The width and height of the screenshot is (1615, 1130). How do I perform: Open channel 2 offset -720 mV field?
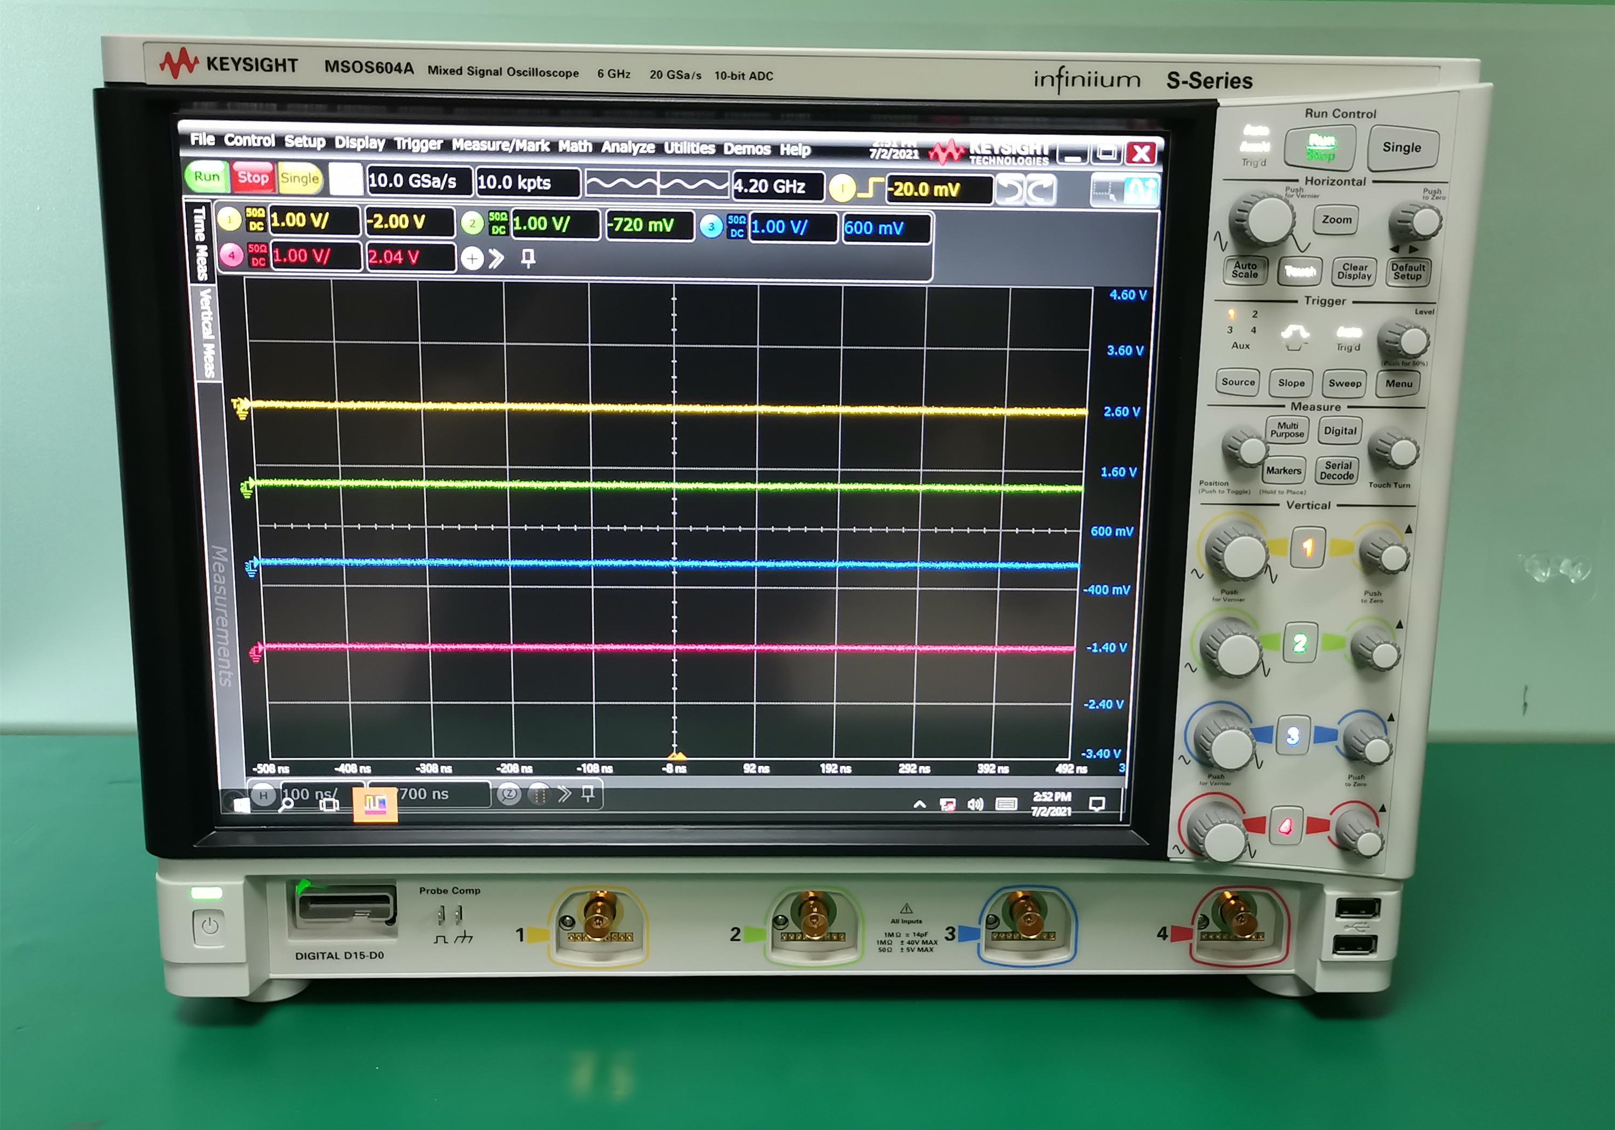tap(649, 225)
